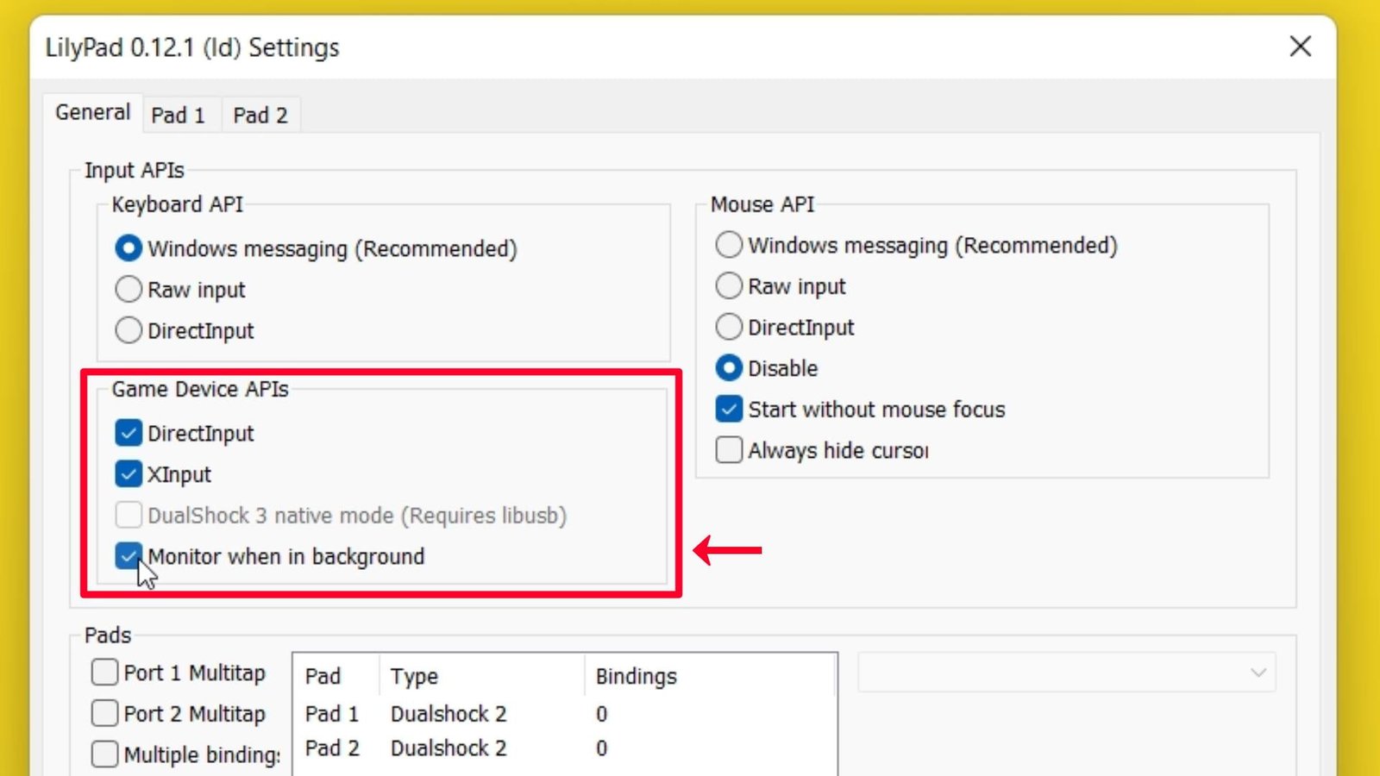Select the Pad 1 row
1380x776 pixels.
(x=565, y=714)
